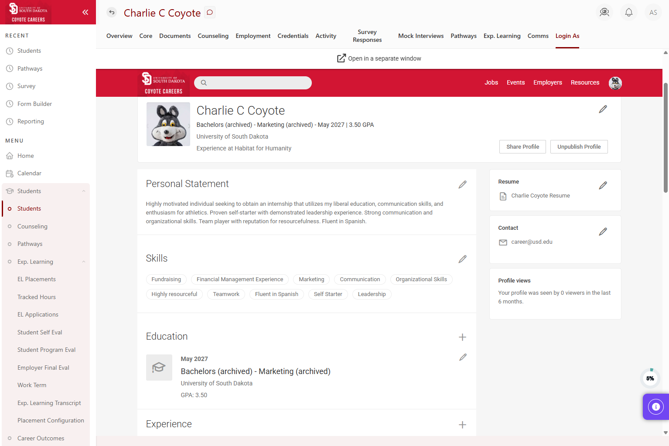Select the Credentials tab
Screen dimensions: 669x446
[293, 36]
